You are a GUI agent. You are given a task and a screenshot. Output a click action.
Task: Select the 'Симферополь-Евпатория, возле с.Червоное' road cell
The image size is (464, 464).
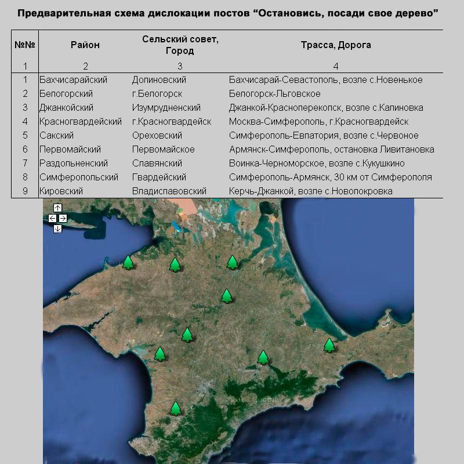point(324,135)
